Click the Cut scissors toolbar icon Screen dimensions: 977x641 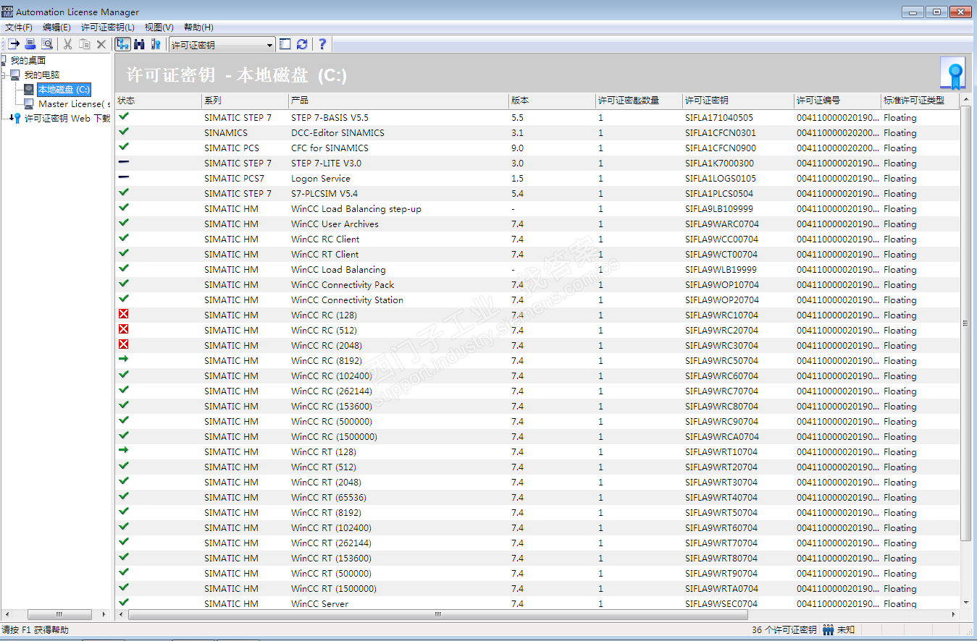coord(67,44)
